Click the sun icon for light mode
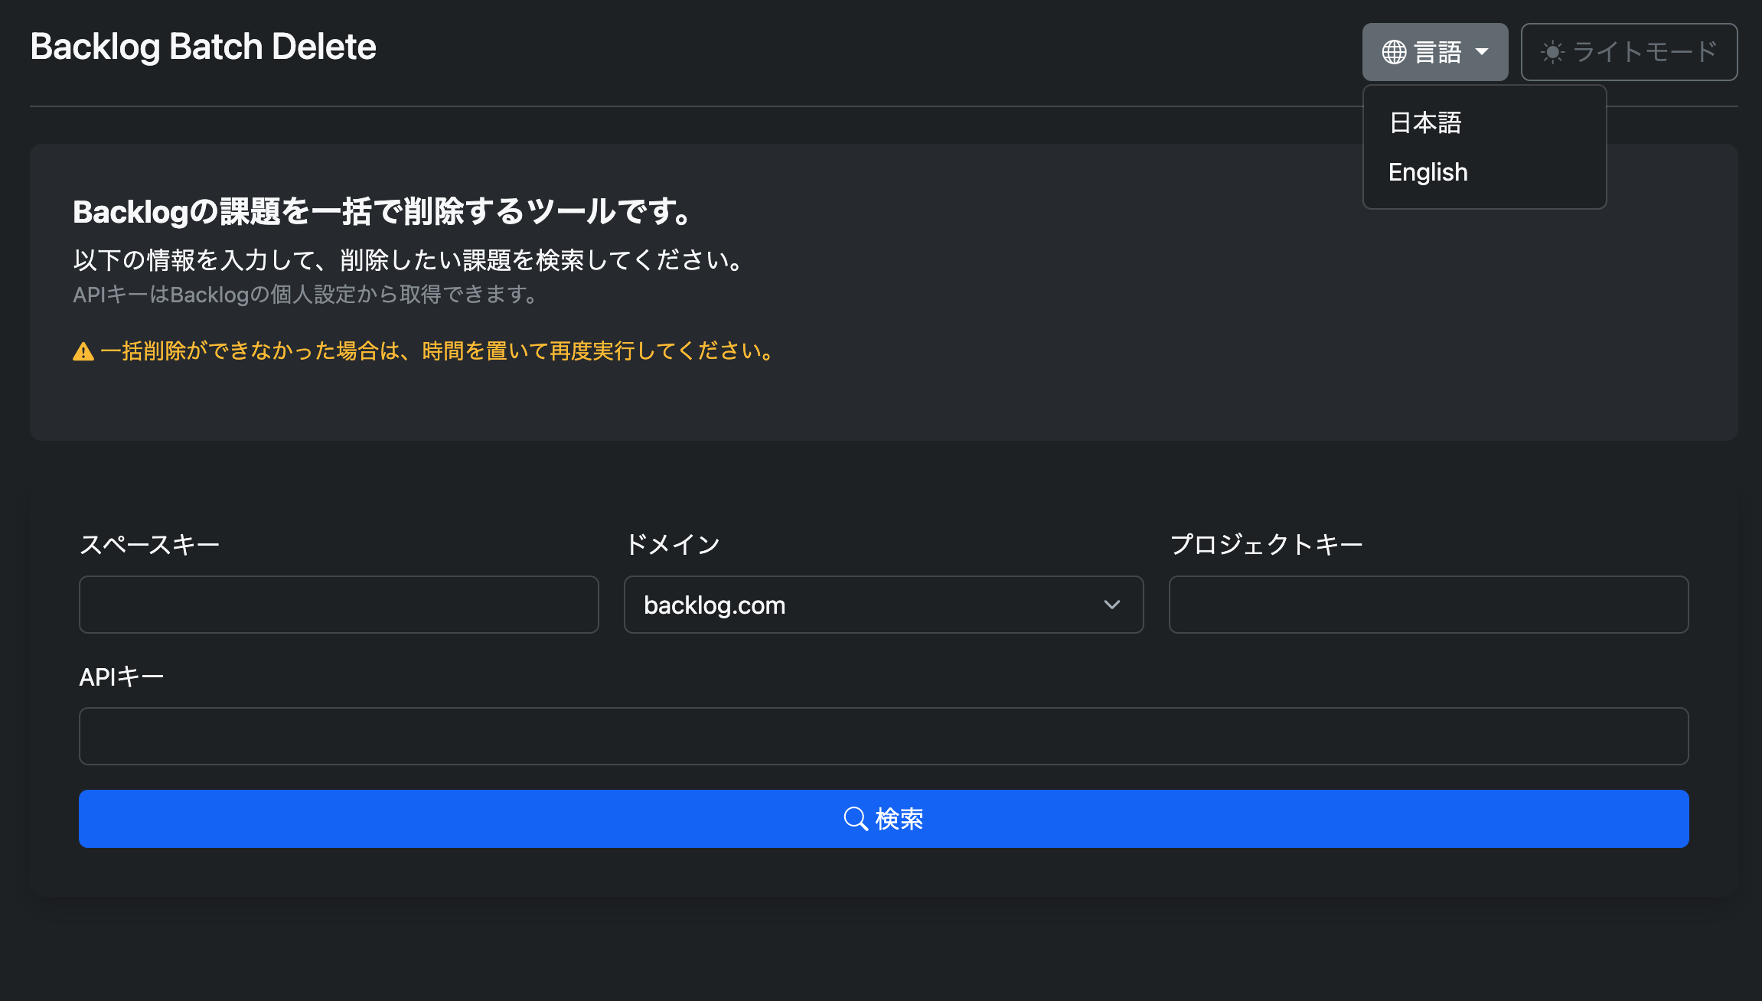The height and width of the screenshot is (1001, 1762). click(x=1552, y=52)
